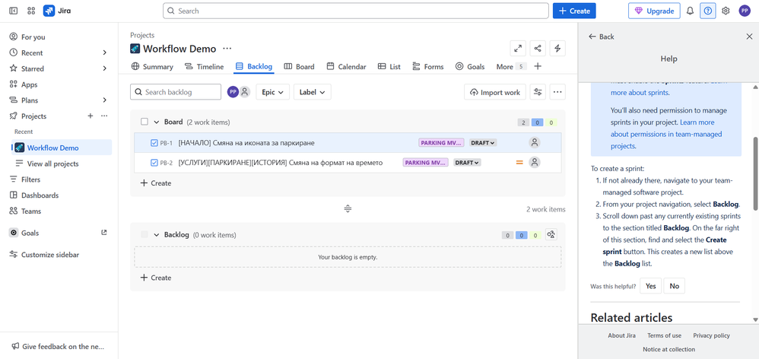The width and height of the screenshot is (759, 359).
Task: Toggle the help question mark icon
Action: 708,11
